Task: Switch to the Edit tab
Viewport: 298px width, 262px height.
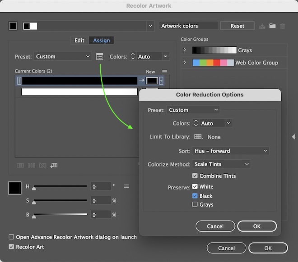Action: tap(79, 41)
